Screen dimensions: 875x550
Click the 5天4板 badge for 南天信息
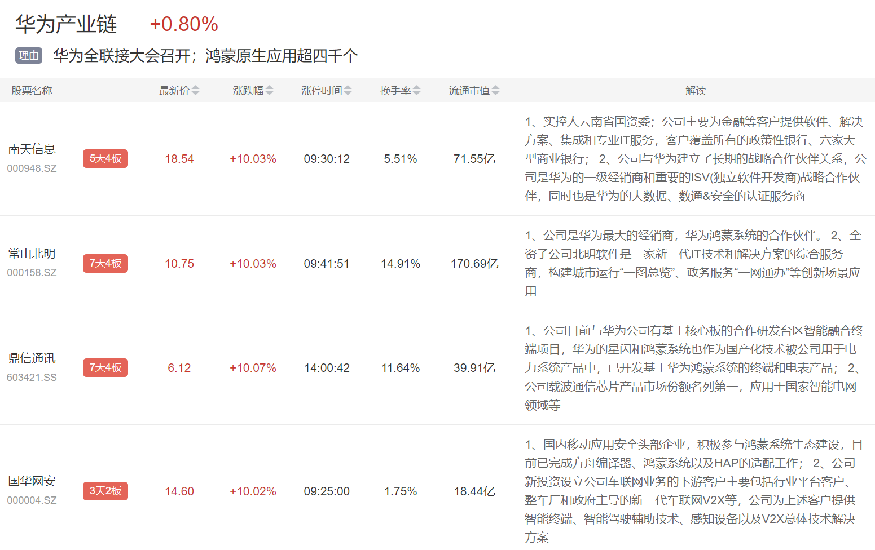(x=105, y=158)
